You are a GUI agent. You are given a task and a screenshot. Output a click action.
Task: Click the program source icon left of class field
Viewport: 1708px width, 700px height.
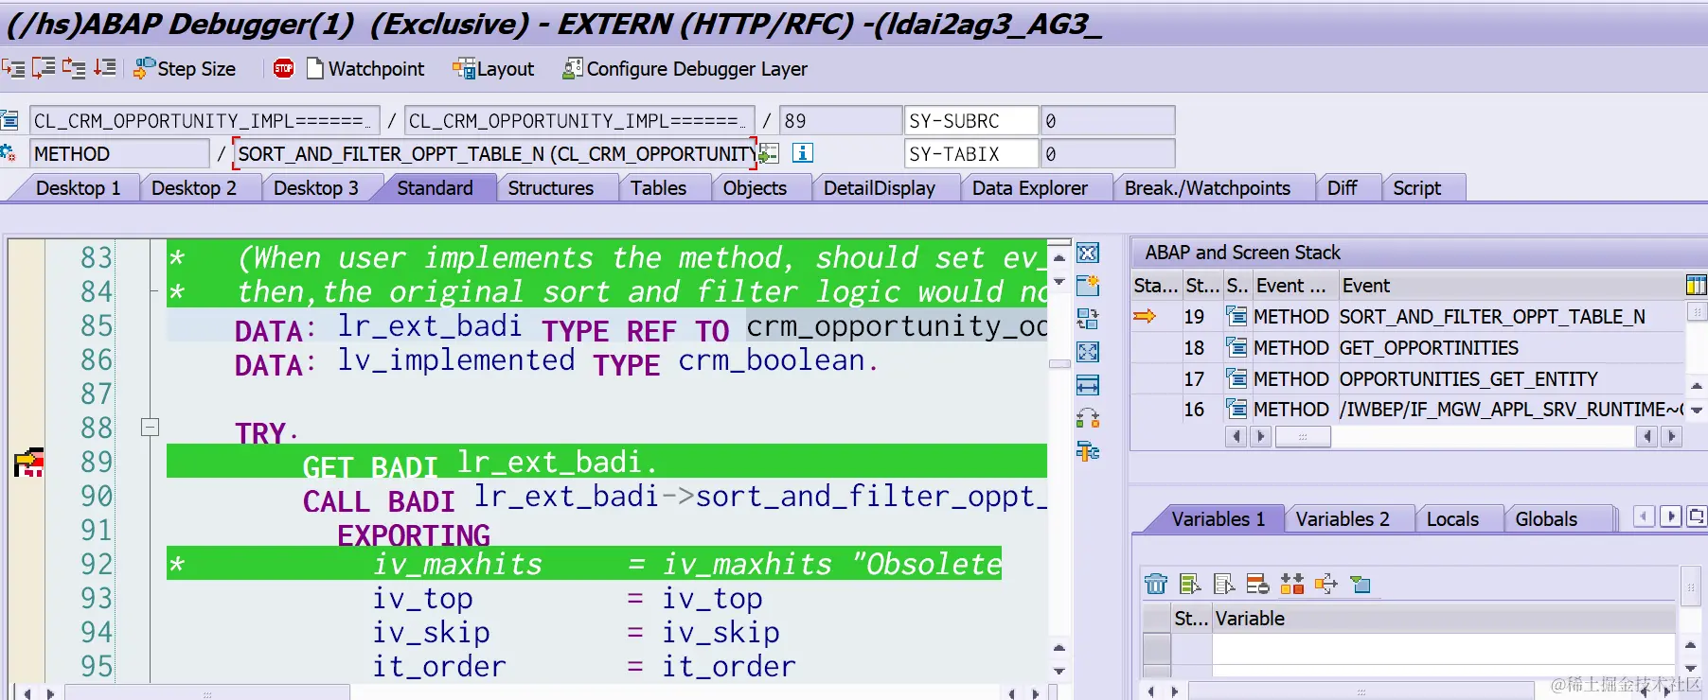point(9,120)
